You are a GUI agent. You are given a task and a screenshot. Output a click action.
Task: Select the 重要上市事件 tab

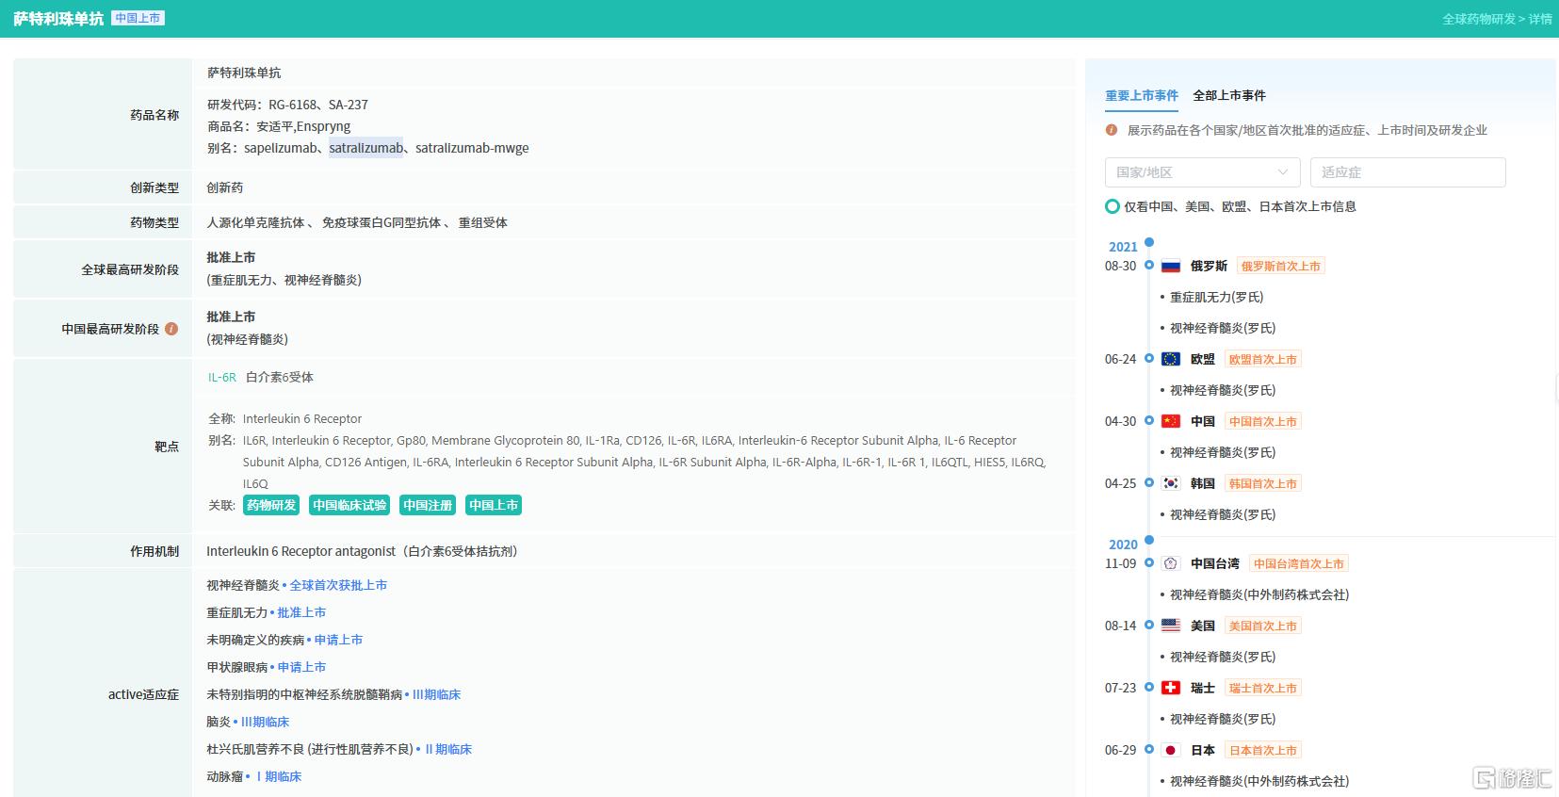1142,95
